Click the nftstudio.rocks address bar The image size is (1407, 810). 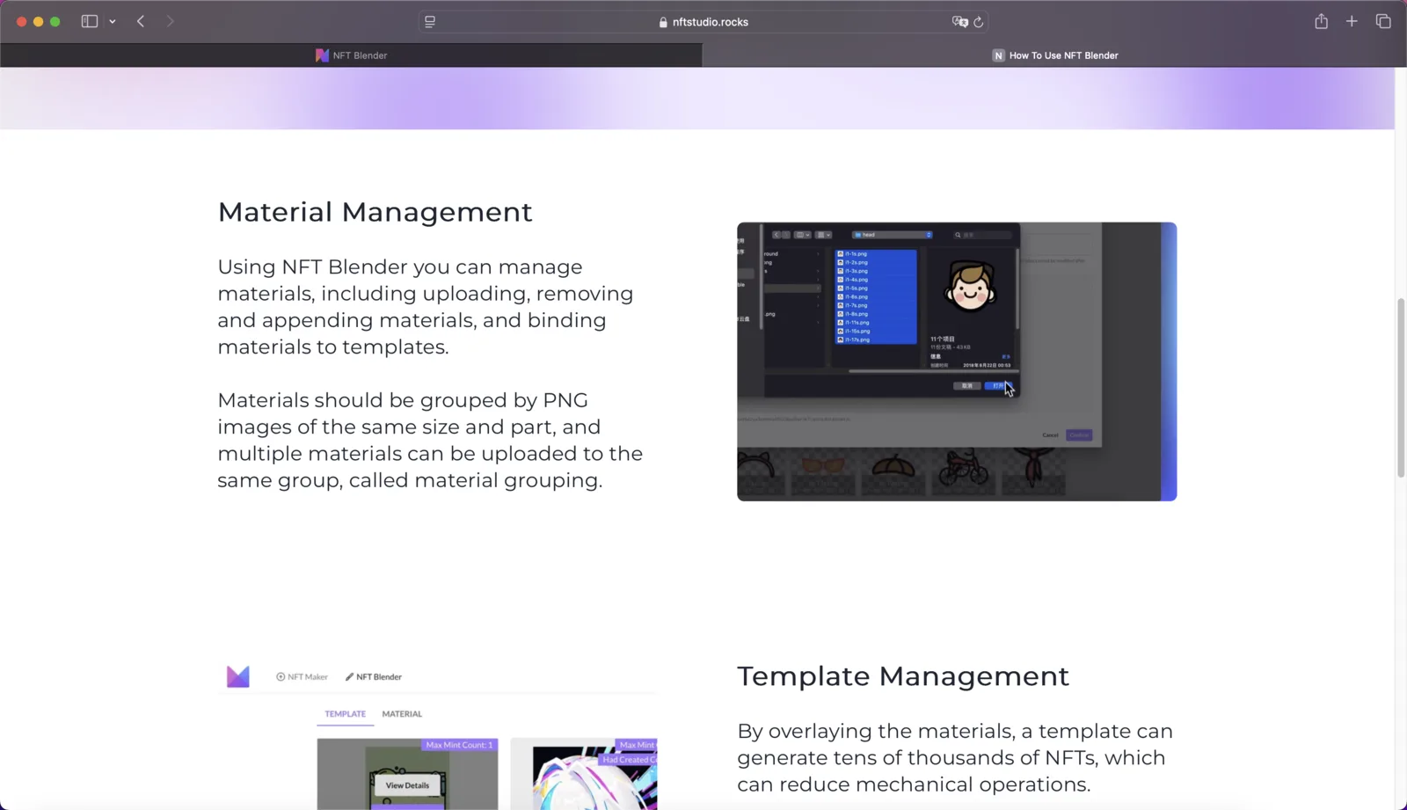coord(703,22)
